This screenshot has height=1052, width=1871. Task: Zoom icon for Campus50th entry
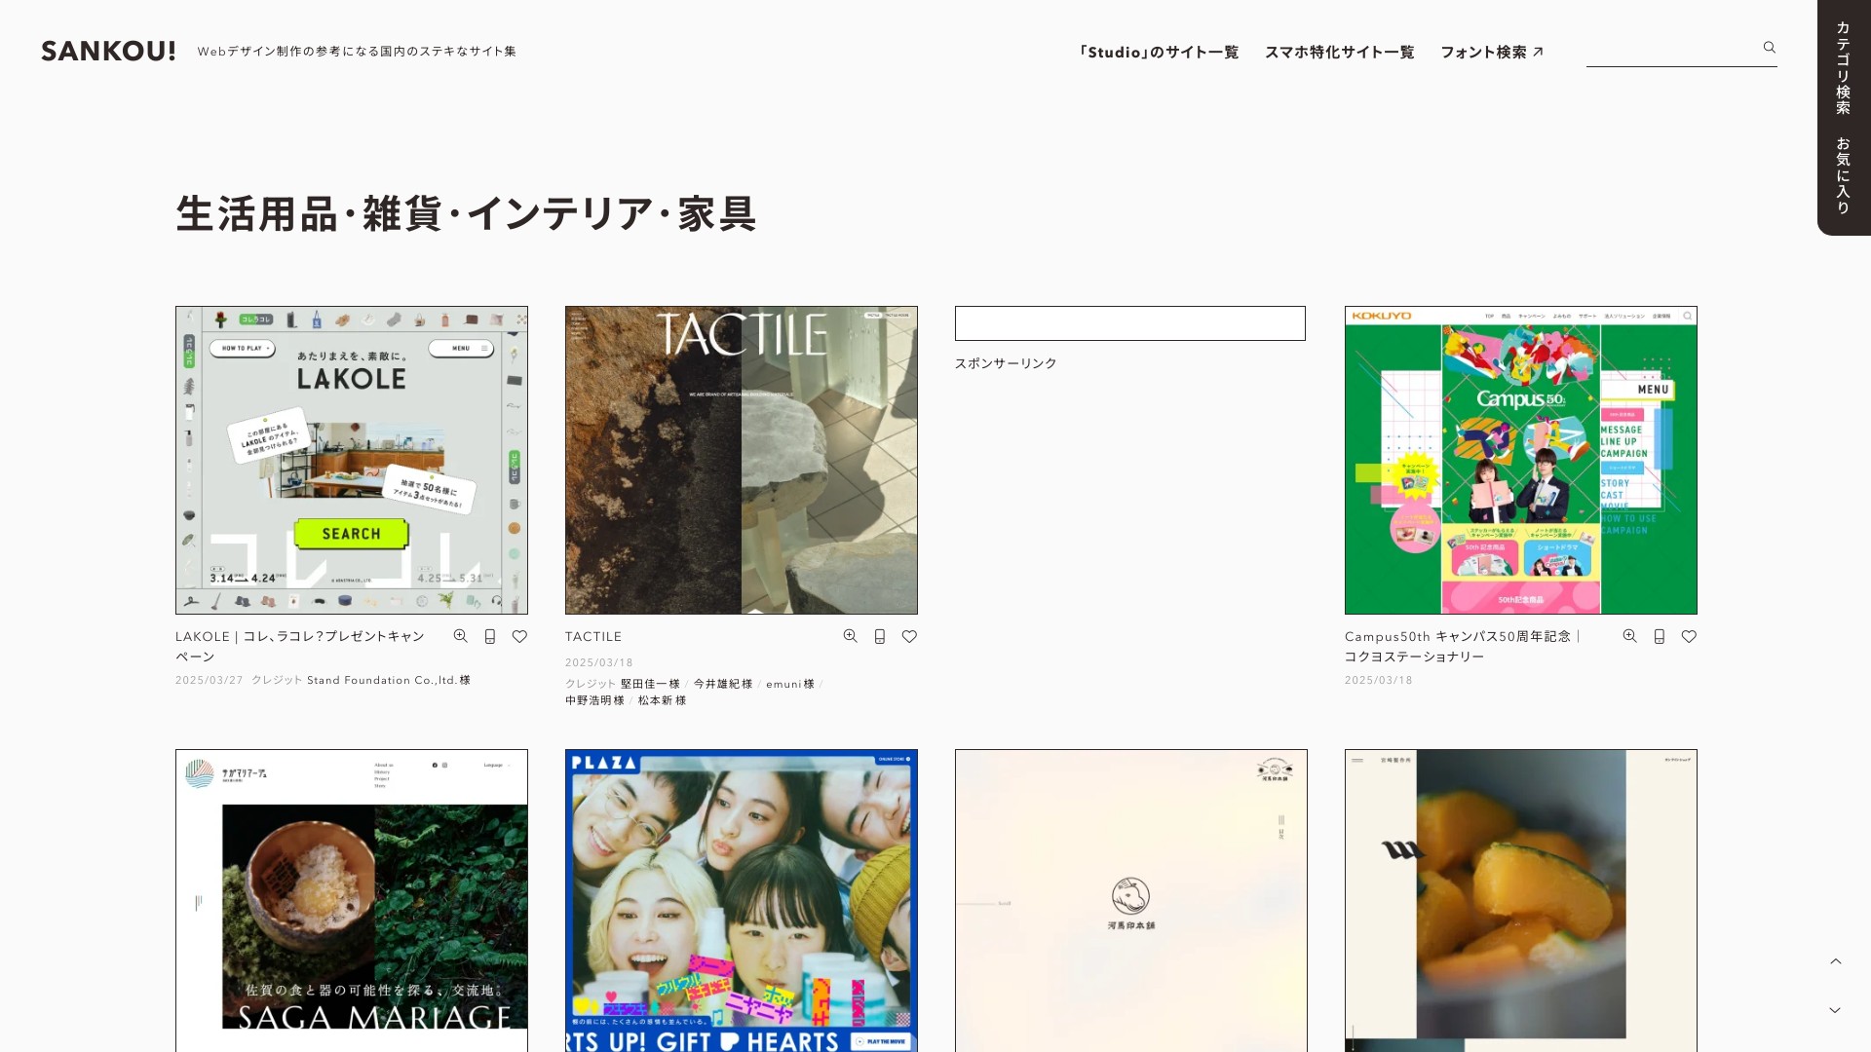(x=1629, y=636)
